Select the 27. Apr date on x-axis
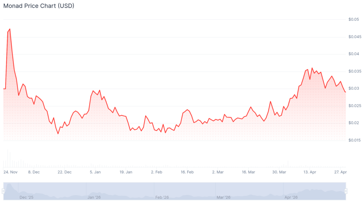 click(x=341, y=172)
